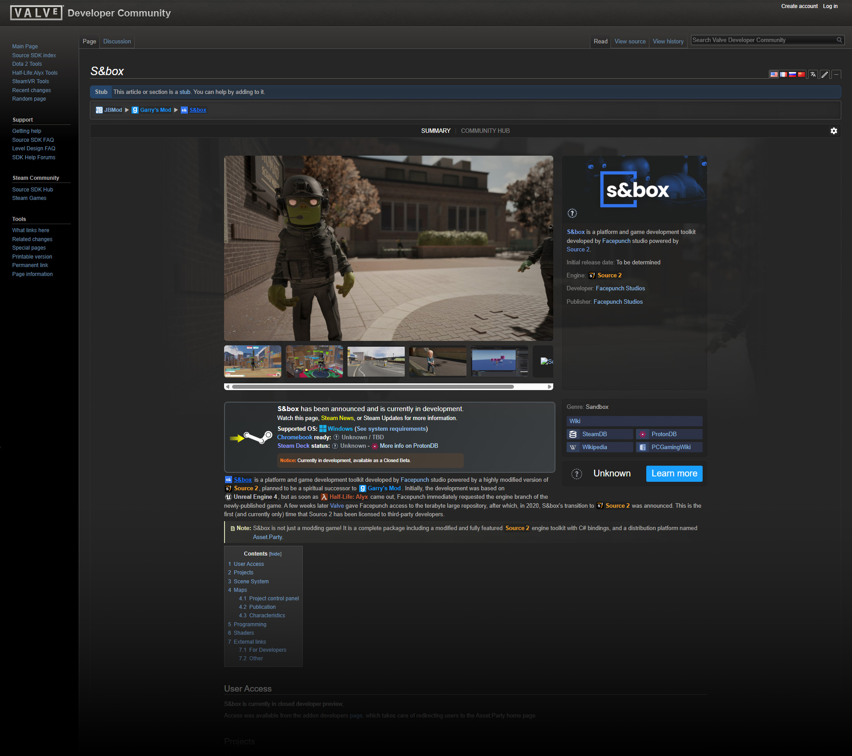Click the question mark icon under s&box logo
Image resolution: width=852 pixels, height=756 pixels.
tap(572, 213)
